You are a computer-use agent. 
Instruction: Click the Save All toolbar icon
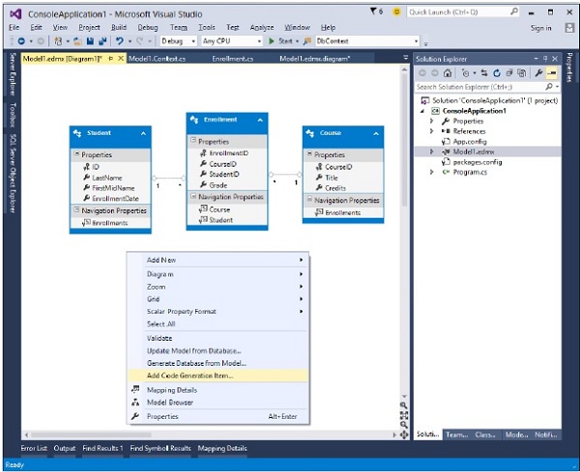102,41
